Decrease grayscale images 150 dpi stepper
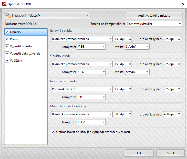The height and width of the screenshot is (159, 187). (130, 65)
